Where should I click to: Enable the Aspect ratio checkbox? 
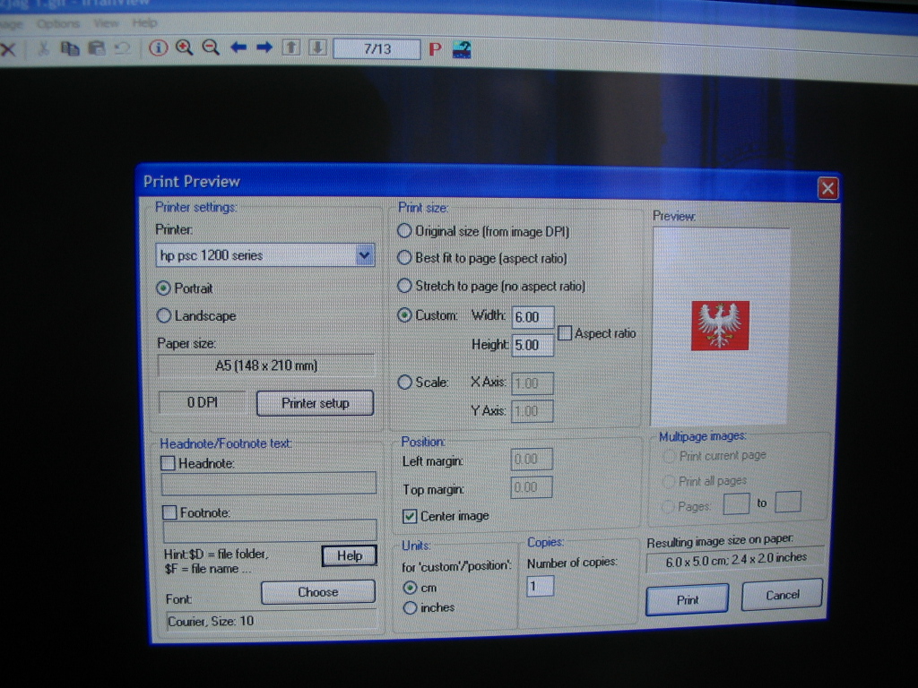(565, 333)
